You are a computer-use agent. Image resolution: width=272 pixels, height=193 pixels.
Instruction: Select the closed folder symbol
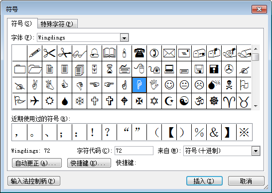tap(20, 69)
